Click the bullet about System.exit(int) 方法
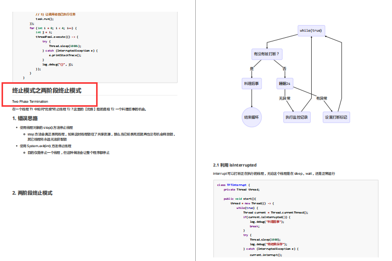 click(45, 146)
